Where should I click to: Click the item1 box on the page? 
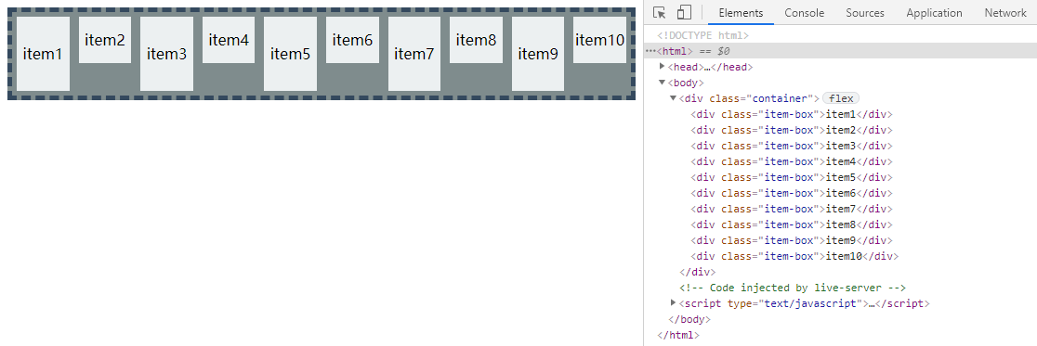tap(43, 54)
